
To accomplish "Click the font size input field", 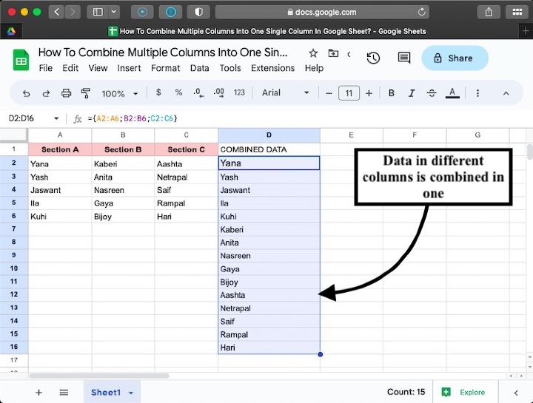I will click(x=349, y=93).
